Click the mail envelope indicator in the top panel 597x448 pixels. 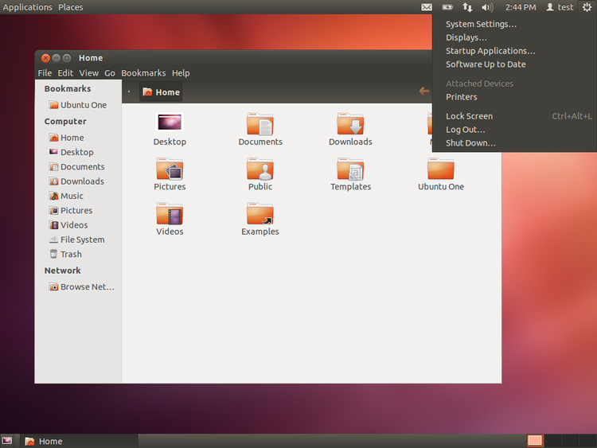(x=427, y=7)
